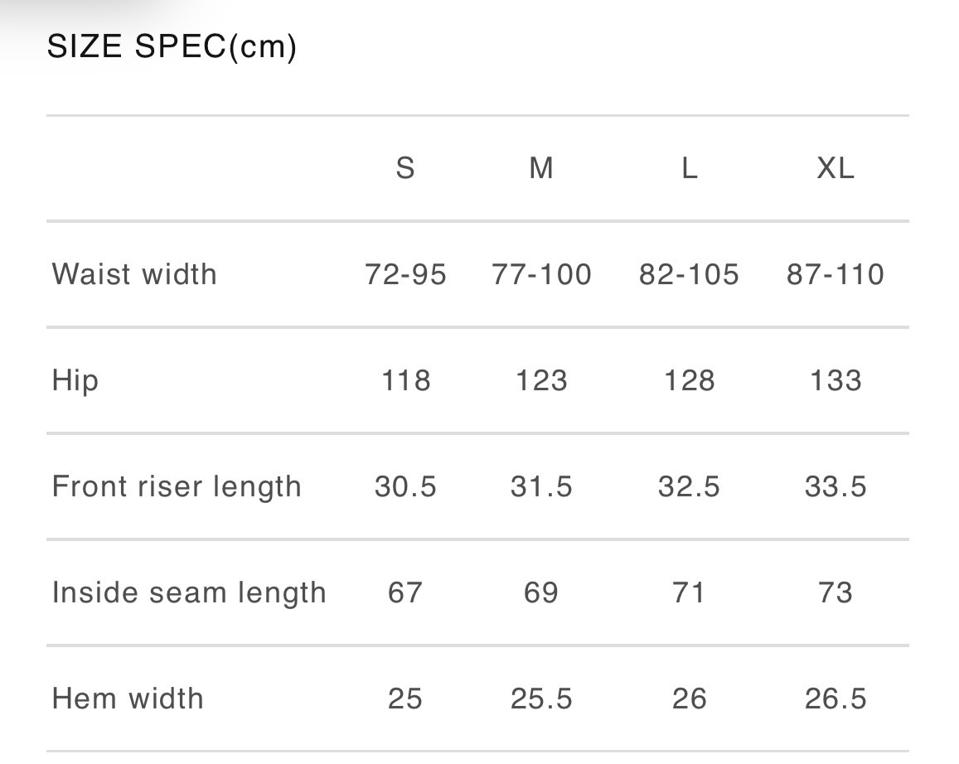Select hip value 118

pos(405,380)
